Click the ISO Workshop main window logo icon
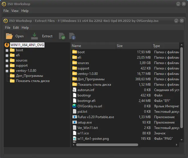Screen dimensions: 188x158 tap(4, 4)
